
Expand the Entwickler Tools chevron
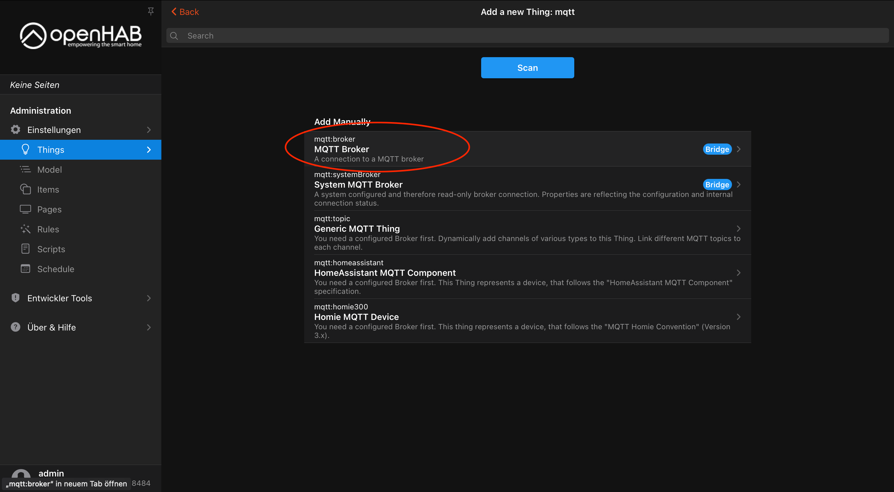coord(149,298)
